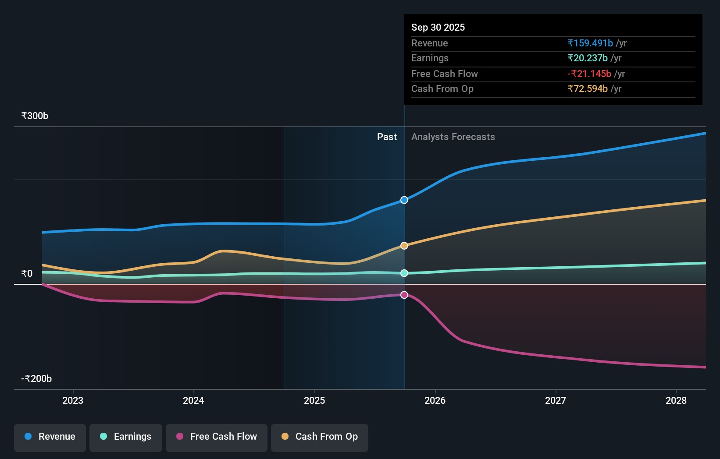
Task: Switch to the Past chart section
Action: 387,137
